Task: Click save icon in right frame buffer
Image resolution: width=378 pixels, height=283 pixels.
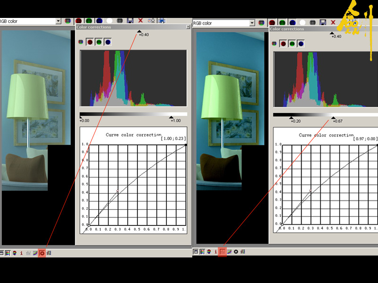Action: pyautogui.click(x=323, y=22)
